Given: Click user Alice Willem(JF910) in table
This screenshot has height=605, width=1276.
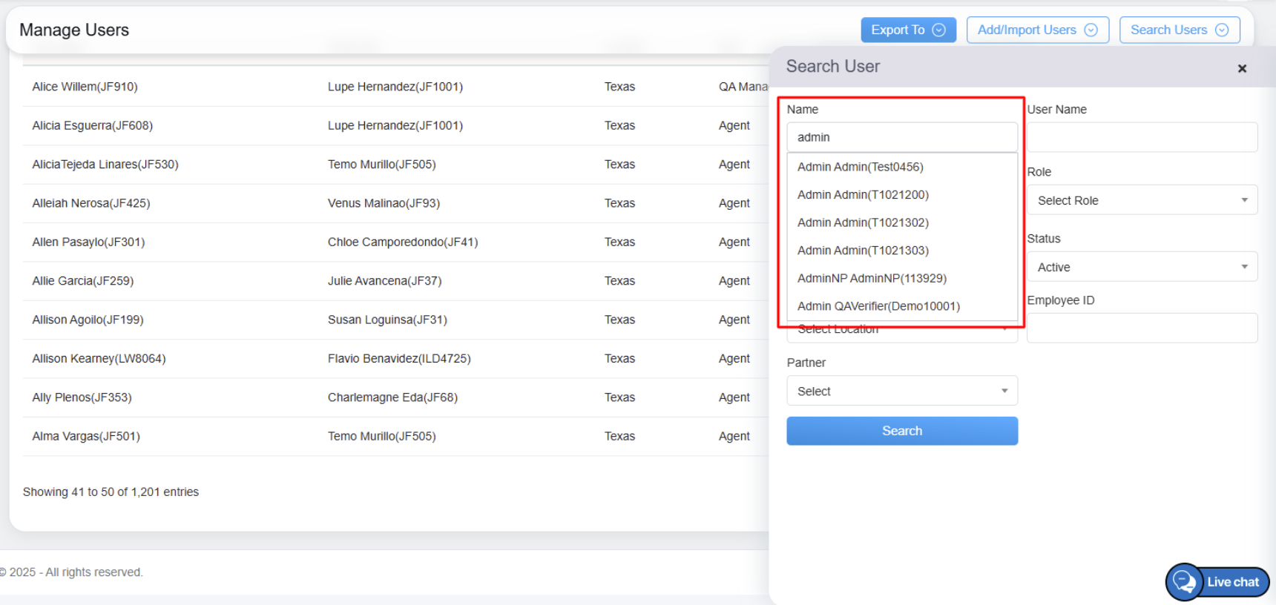Looking at the screenshot, I should (85, 87).
